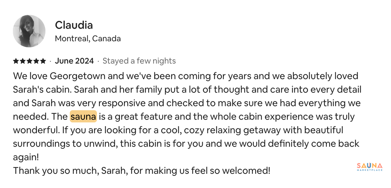Screen dimensions: 391x188
Task: Click the word wonderful in the review
Action: (x=35, y=130)
